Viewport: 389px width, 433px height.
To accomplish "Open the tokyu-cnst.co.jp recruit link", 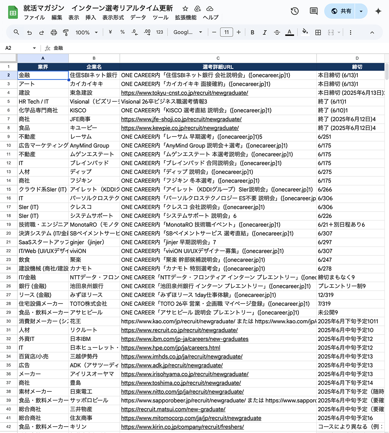I will [185, 93].
